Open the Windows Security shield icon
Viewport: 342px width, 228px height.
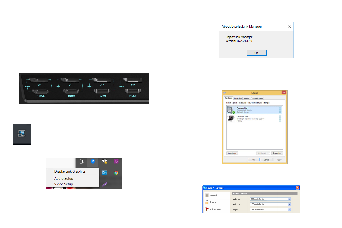point(105,162)
